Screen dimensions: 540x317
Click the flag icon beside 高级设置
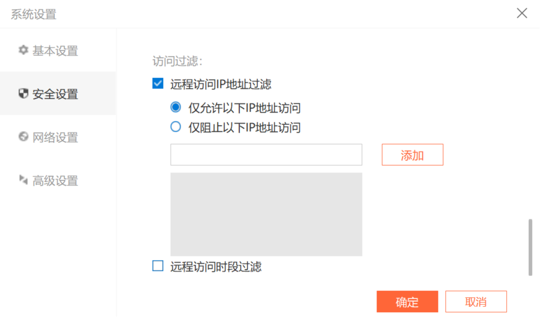pyautogui.click(x=23, y=180)
